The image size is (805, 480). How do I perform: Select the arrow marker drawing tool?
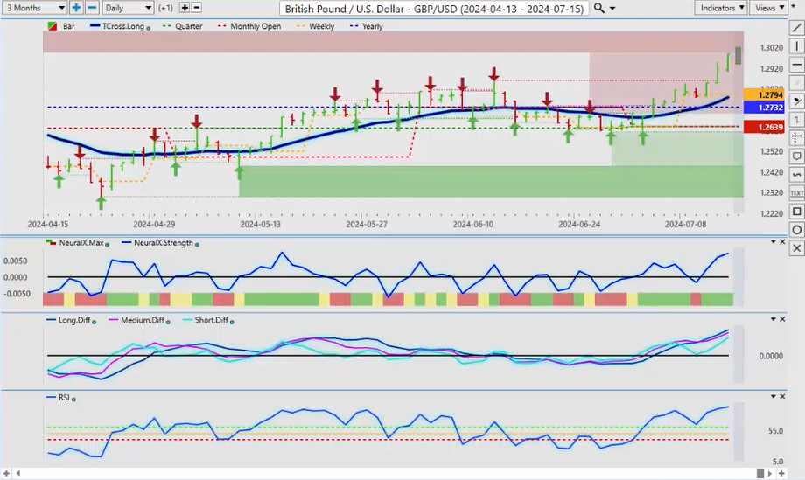pyautogui.click(x=797, y=101)
